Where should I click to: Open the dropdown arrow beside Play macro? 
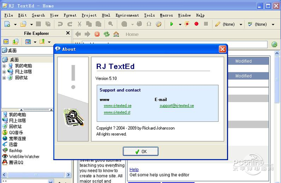click(180, 24)
